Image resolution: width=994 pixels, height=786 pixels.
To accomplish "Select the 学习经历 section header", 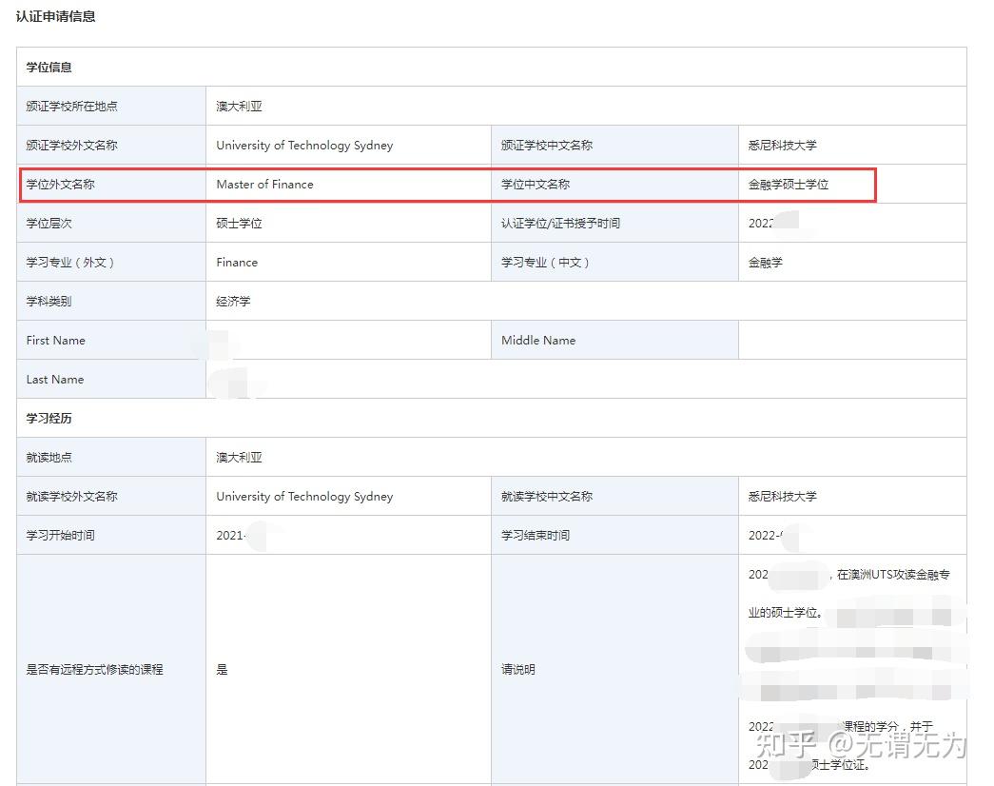I will click(x=49, y=419).
